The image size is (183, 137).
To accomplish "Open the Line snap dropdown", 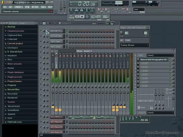I will tap(139, 9).
